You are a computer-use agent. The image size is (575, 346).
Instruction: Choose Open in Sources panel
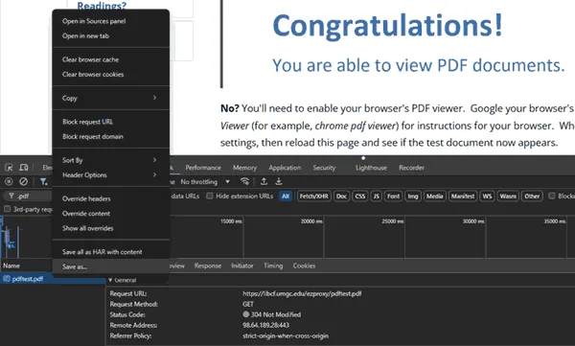click(x=111, y=21)
